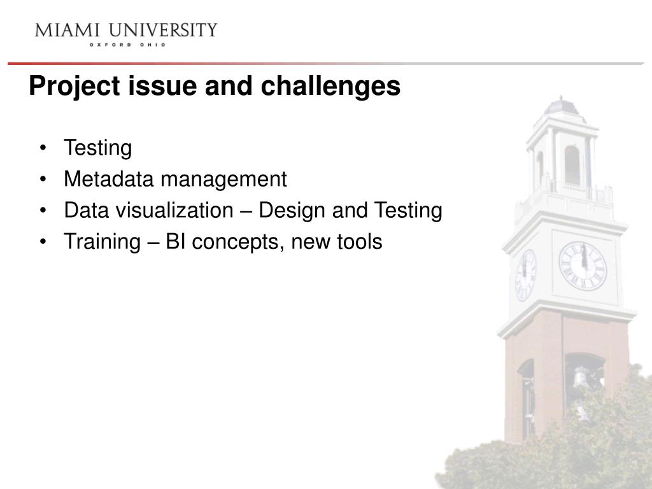
Task: Click the front clock face on tower
Action: coord(583,266)
